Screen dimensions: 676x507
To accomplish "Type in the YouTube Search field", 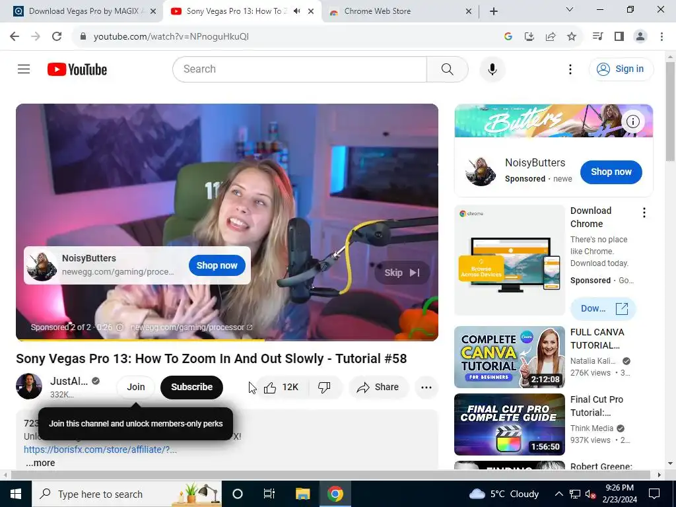I will coord(300,69).
